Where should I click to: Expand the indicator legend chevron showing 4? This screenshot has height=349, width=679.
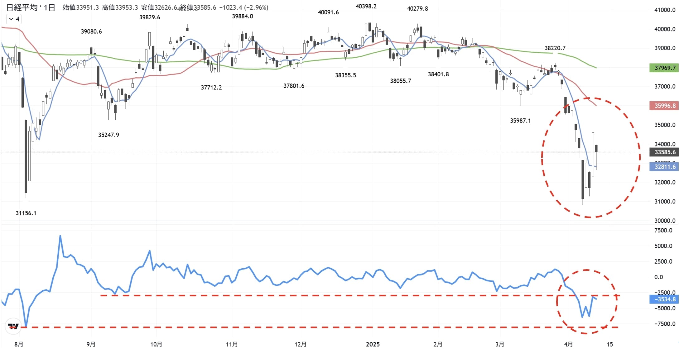pyautogui.click(x=14, y=19)
